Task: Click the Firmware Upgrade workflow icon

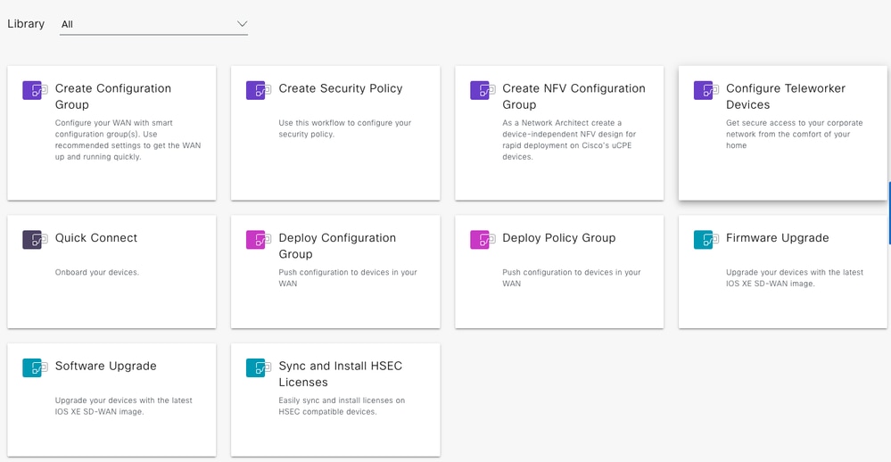Action: click(706, 240)
